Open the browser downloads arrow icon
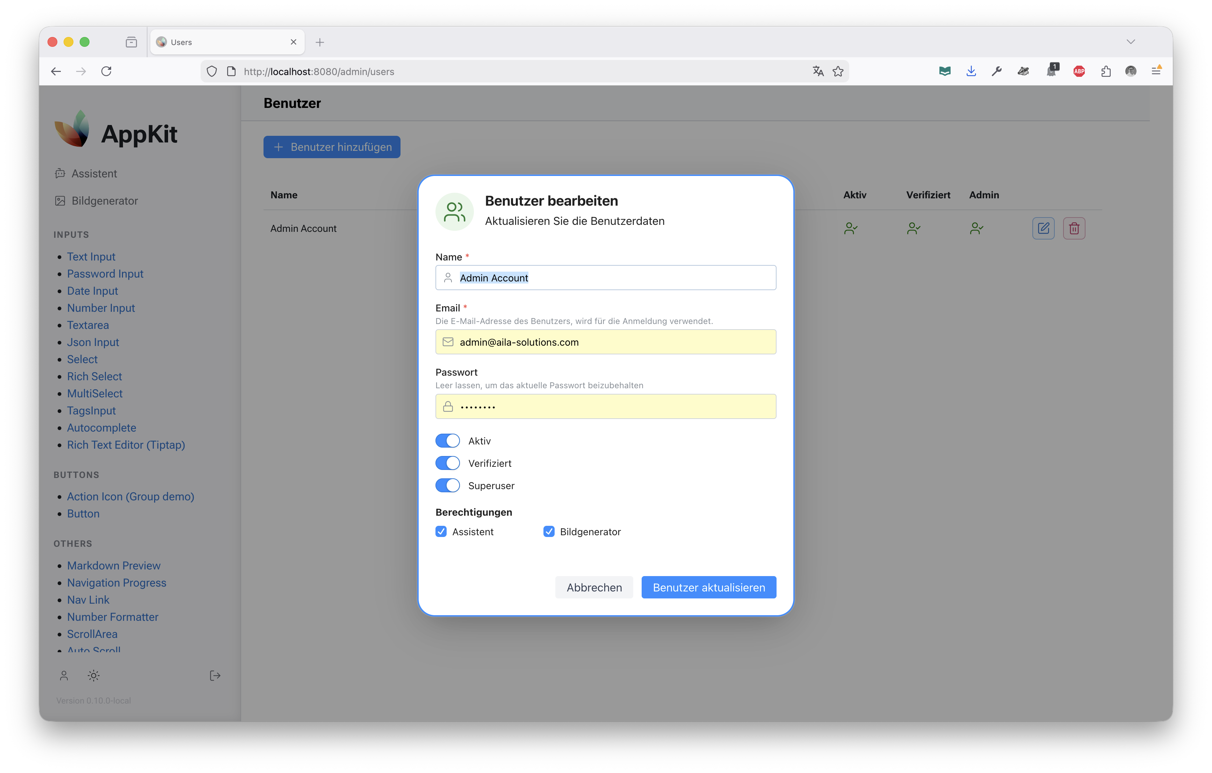This screenshot has height=773, width=1212. coord(971,72)
